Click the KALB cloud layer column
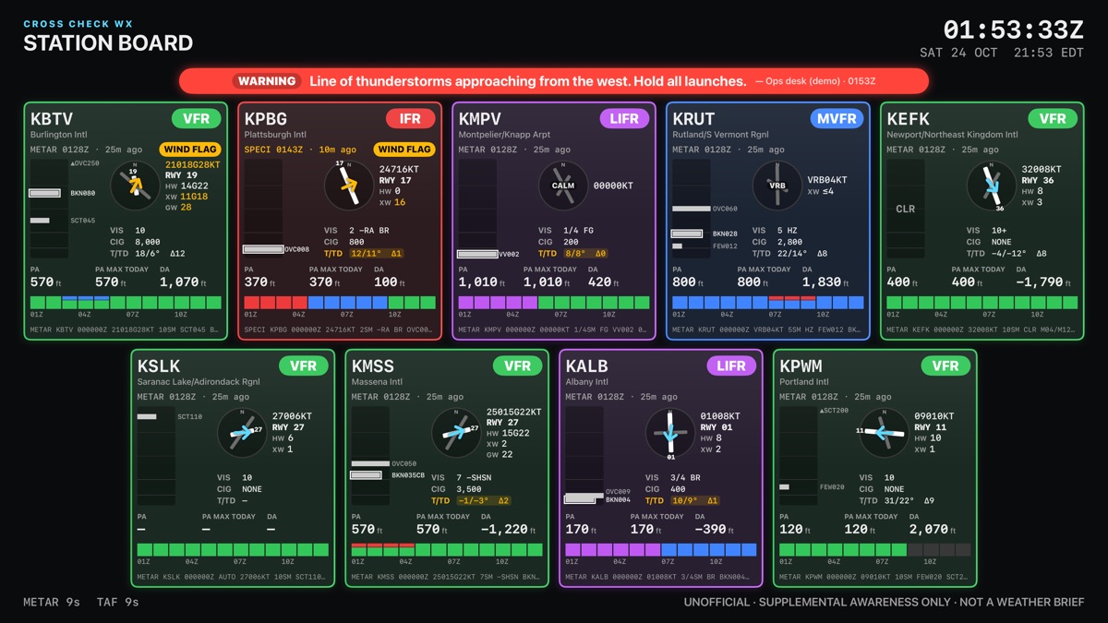The image size is (1108, 623). 584,456
